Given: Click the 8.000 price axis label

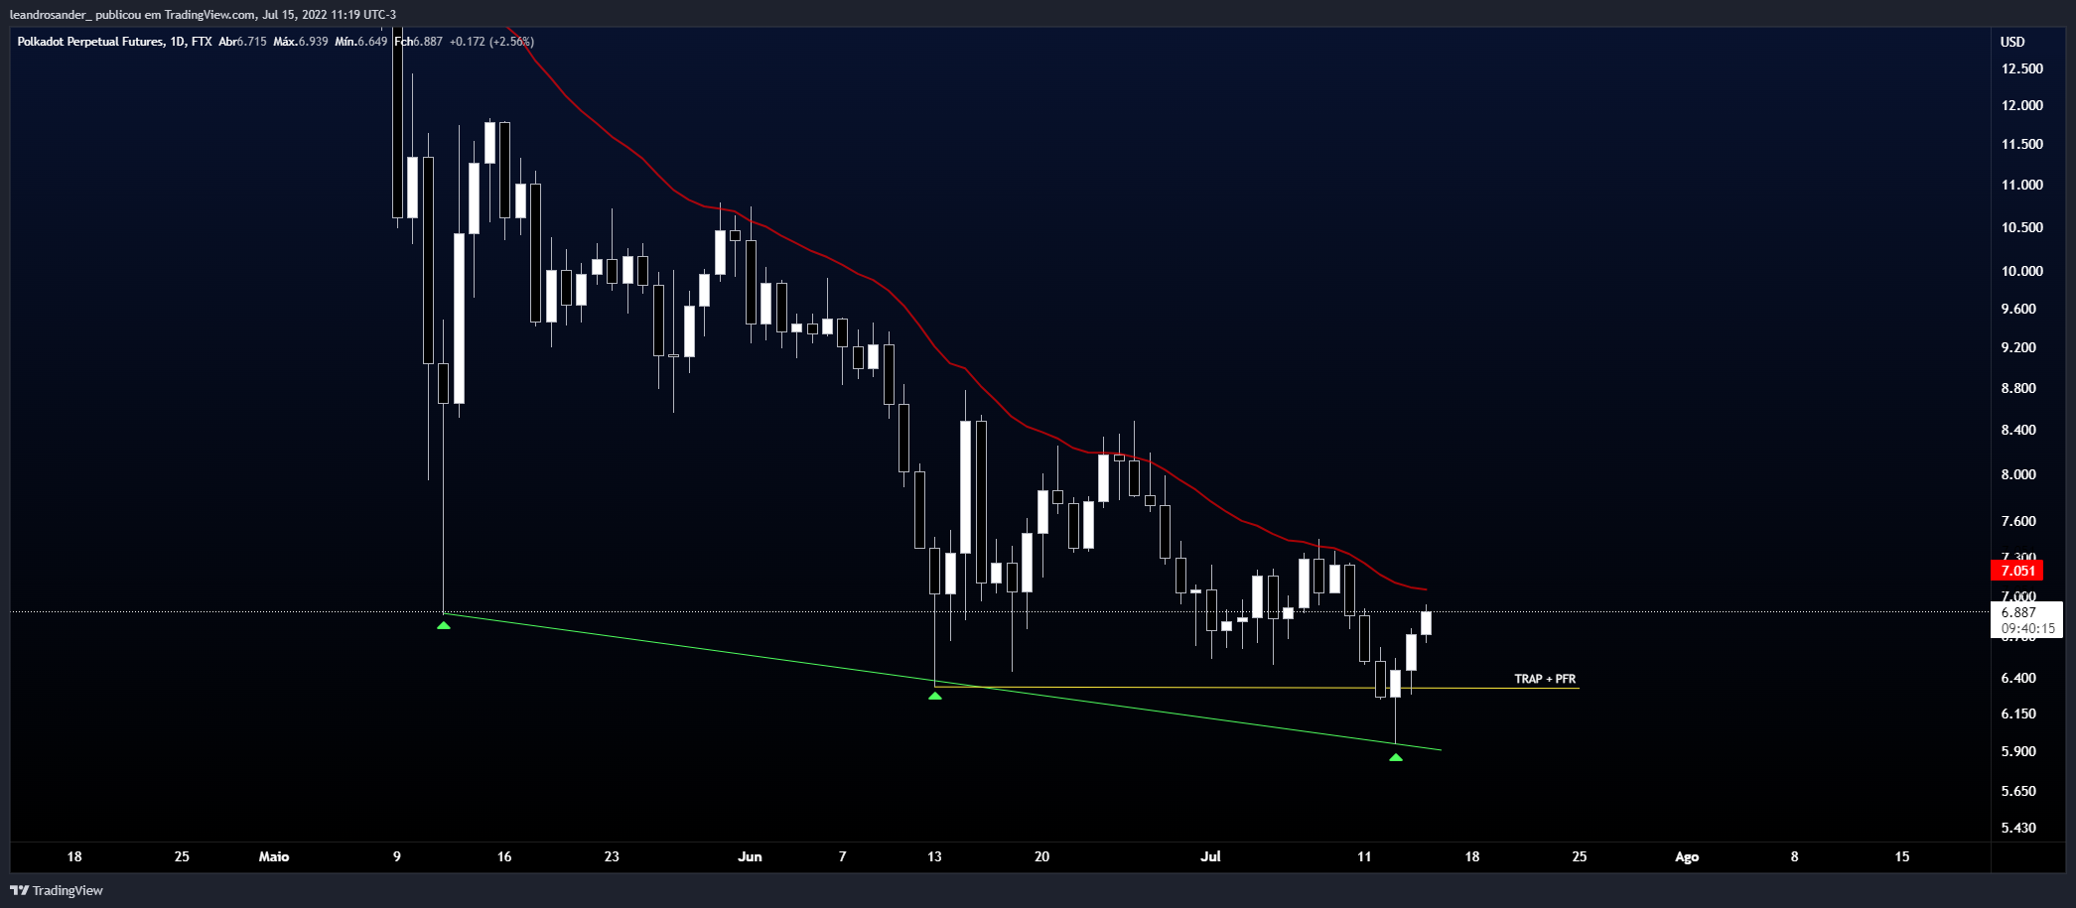Looking at the screenshot, I should pos(2018,474).
